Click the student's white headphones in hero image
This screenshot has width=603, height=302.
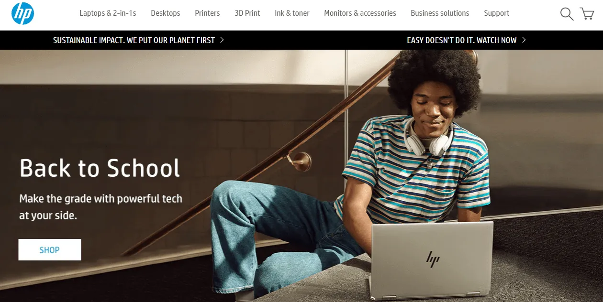[428, 139]
